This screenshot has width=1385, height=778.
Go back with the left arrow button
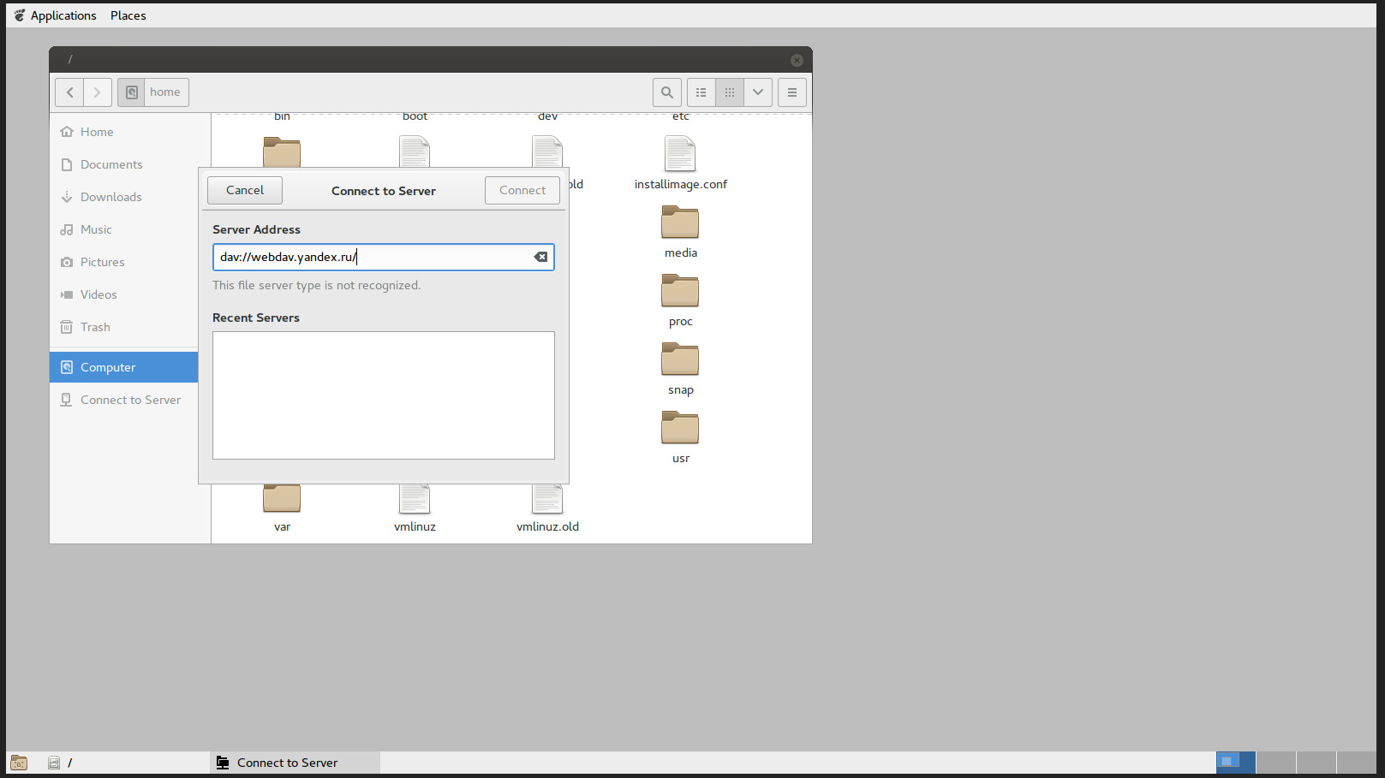point(69,92)
